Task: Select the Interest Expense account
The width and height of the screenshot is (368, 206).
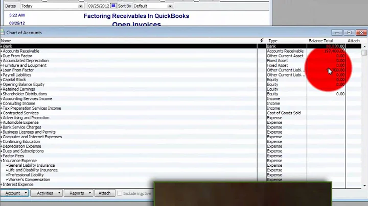Action: (x=18, y=185)
